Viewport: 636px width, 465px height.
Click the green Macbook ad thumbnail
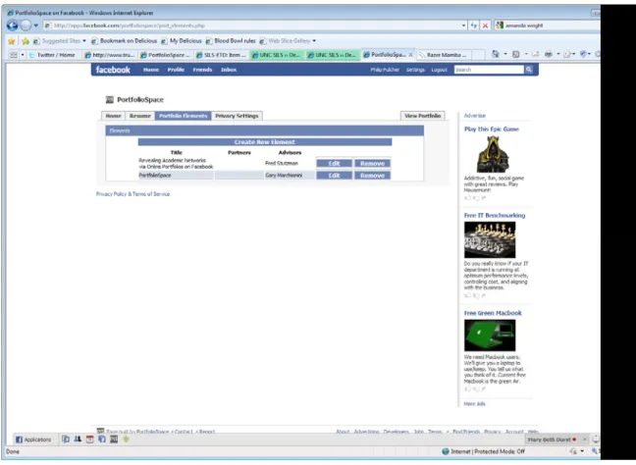[x=490, y=336]
